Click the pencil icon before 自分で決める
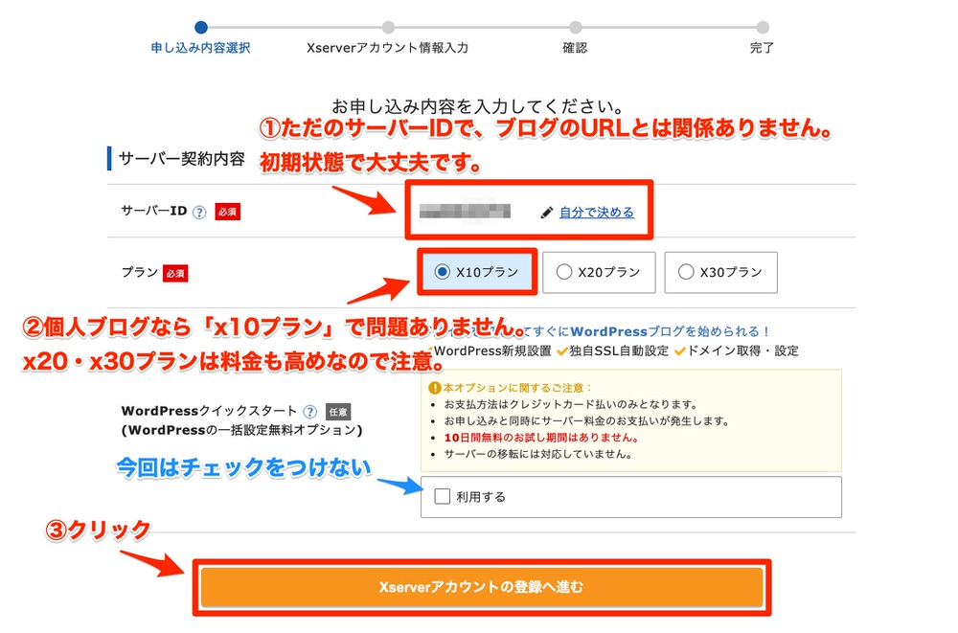 click(x=547, y=213)
